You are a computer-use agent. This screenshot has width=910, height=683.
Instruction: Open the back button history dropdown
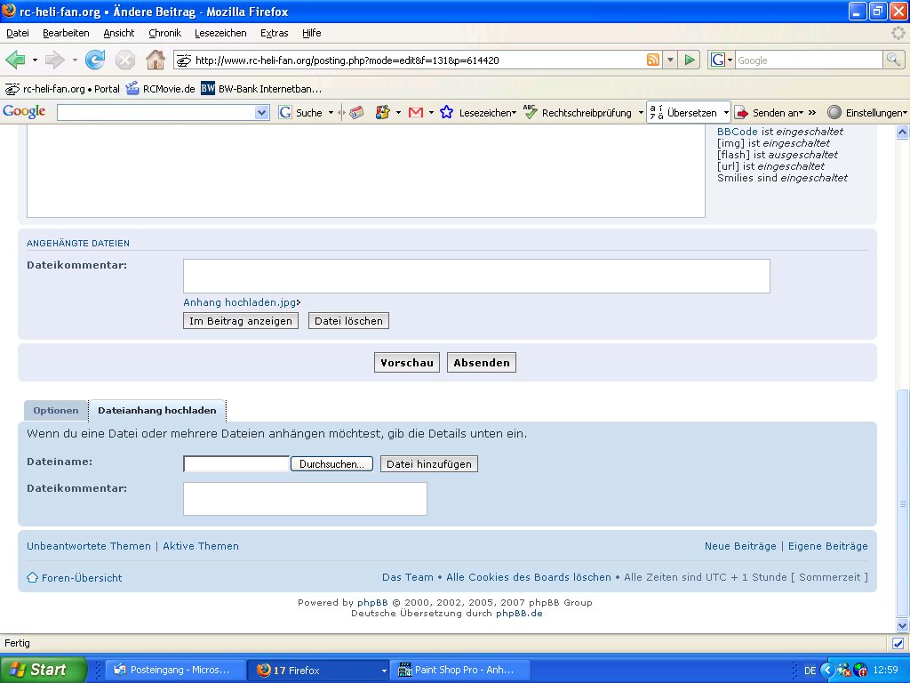pyautogui.click(x=35, y=60)
